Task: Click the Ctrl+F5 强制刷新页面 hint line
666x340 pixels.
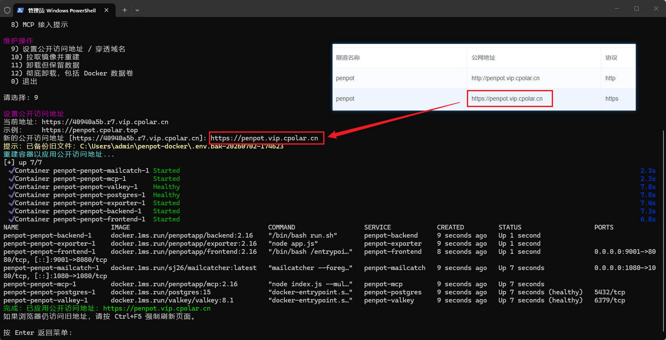Action: 100,317
